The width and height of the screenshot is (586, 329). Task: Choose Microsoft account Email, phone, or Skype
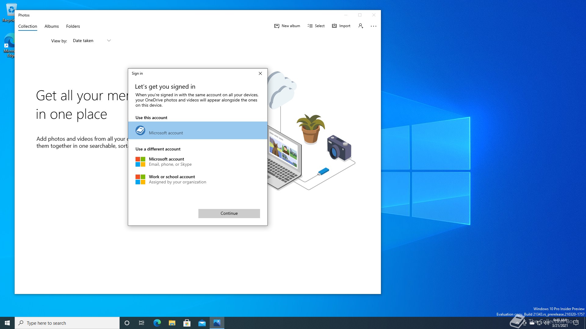pos(198,162)
